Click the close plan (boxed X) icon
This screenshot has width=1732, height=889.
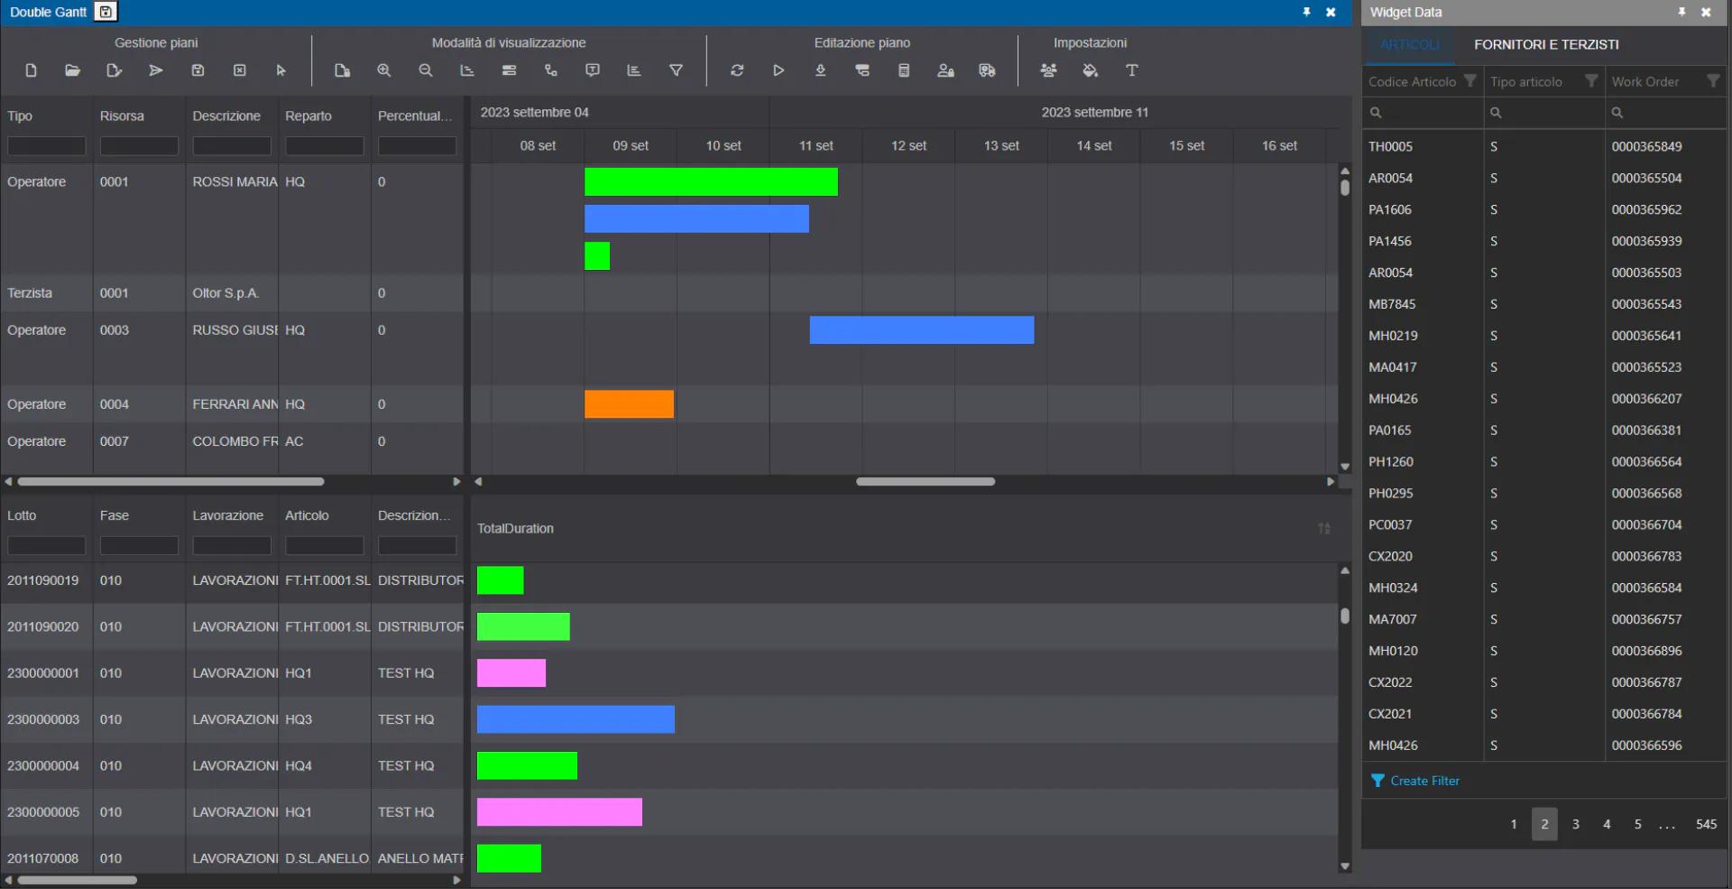click(239, 70)
